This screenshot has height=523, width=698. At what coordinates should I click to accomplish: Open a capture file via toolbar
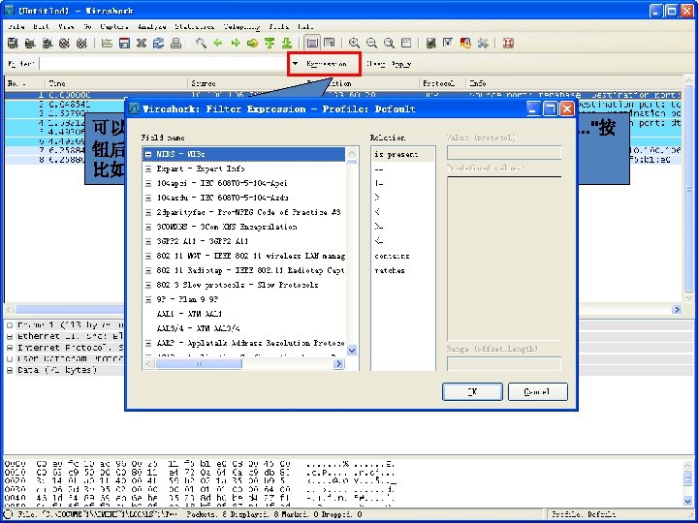pos(107,44)
